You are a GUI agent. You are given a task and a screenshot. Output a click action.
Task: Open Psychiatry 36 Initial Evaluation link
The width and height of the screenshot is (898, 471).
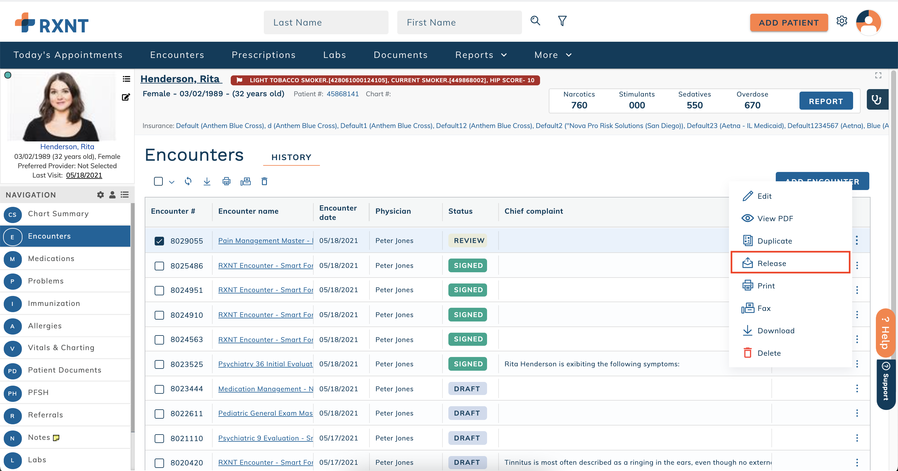(266, 364)
